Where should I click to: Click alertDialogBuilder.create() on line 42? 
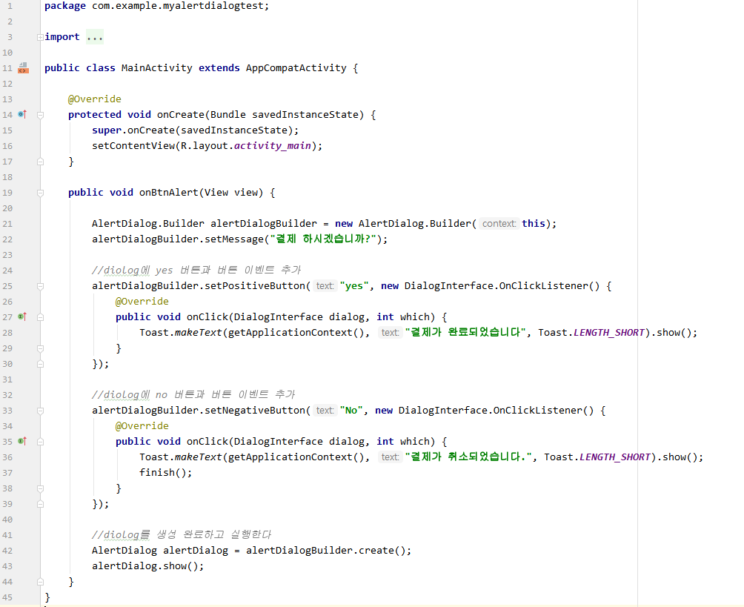tap(325, 550)
